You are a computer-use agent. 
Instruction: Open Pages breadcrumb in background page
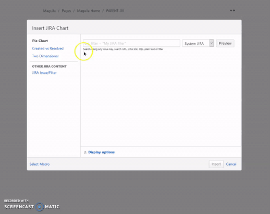pyautogui.click(x=66, y=11)
